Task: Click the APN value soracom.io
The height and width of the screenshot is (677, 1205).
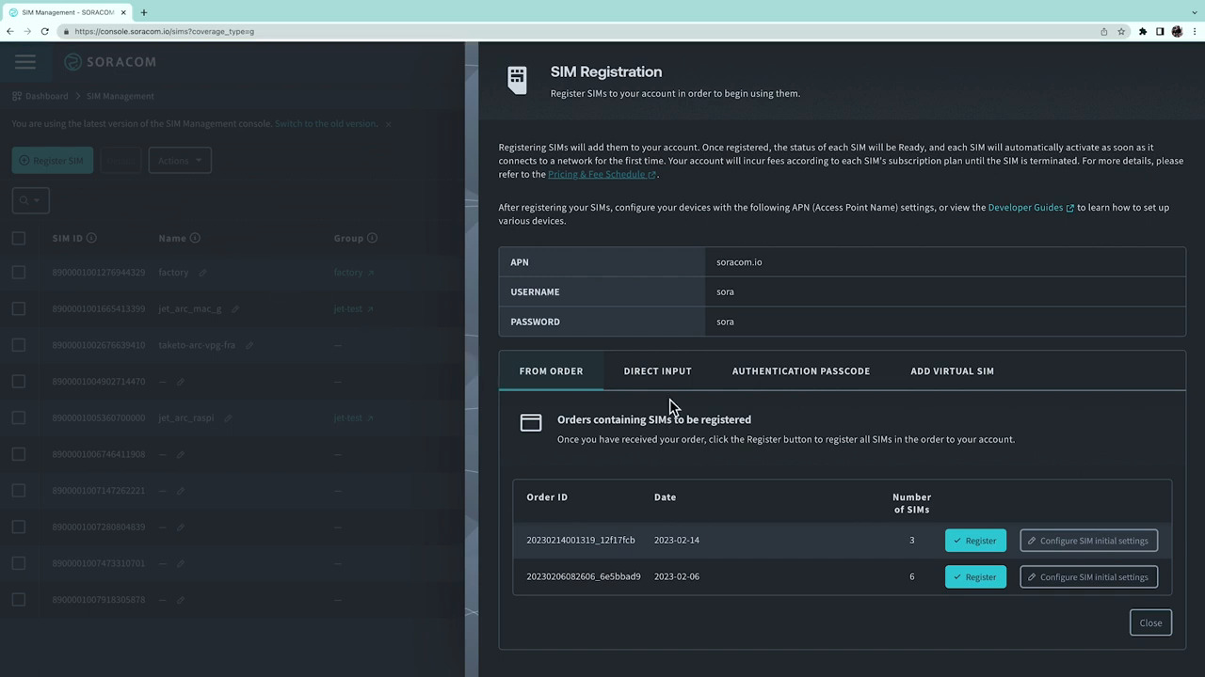Action: [x=739, y=262]
